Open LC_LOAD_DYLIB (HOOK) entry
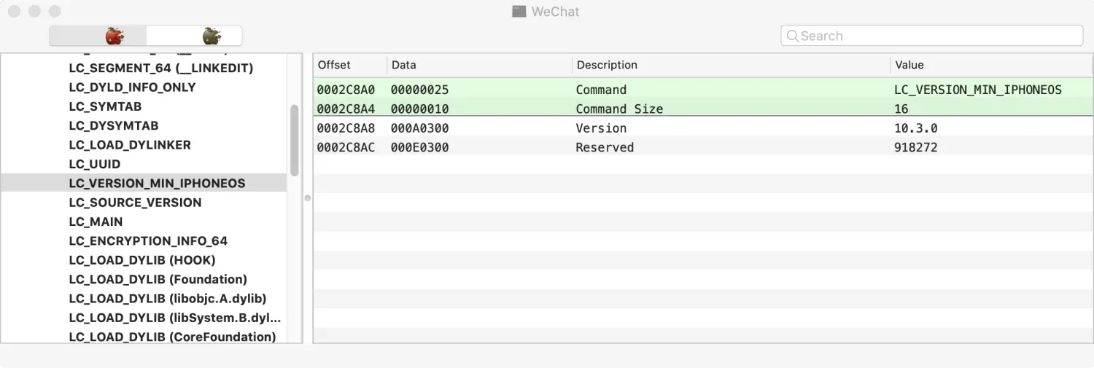The width and height of the screenshot is (1094, 368). [142, 260]
